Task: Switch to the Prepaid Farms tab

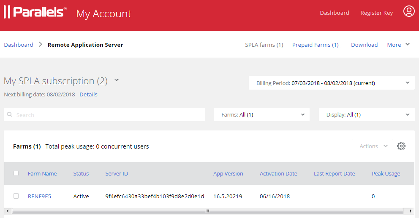Action: point(315,45)
